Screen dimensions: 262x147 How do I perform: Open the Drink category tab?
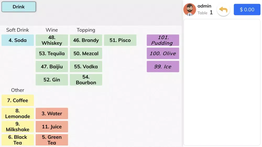click(19, 7)
